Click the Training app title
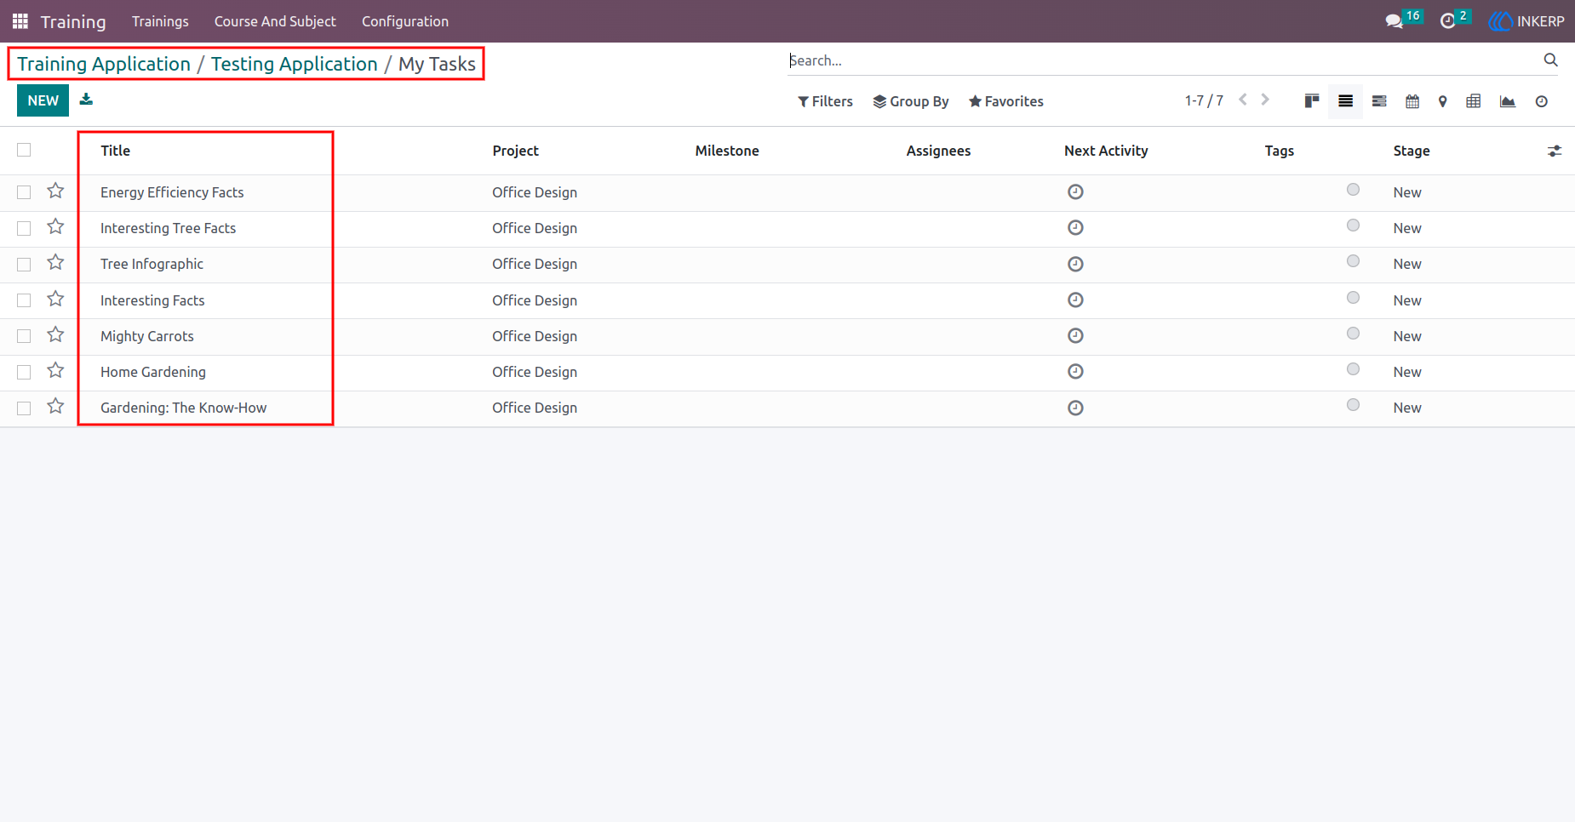Screen dimensions: 1575x822 point(73,21)
